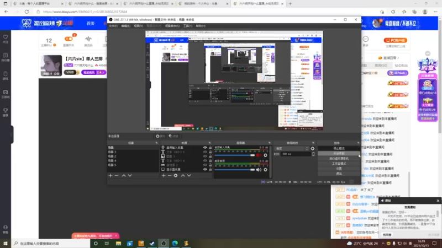Click the transition duration stepper arrows
The image size is (442, 248).
313,154
